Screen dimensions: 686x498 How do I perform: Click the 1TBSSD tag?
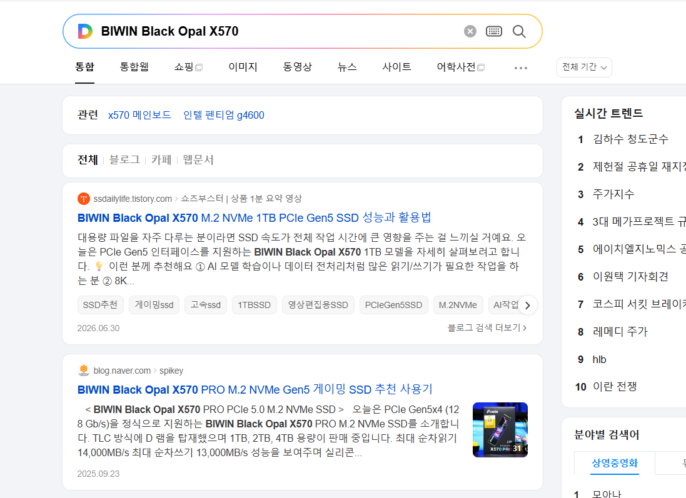254,305
